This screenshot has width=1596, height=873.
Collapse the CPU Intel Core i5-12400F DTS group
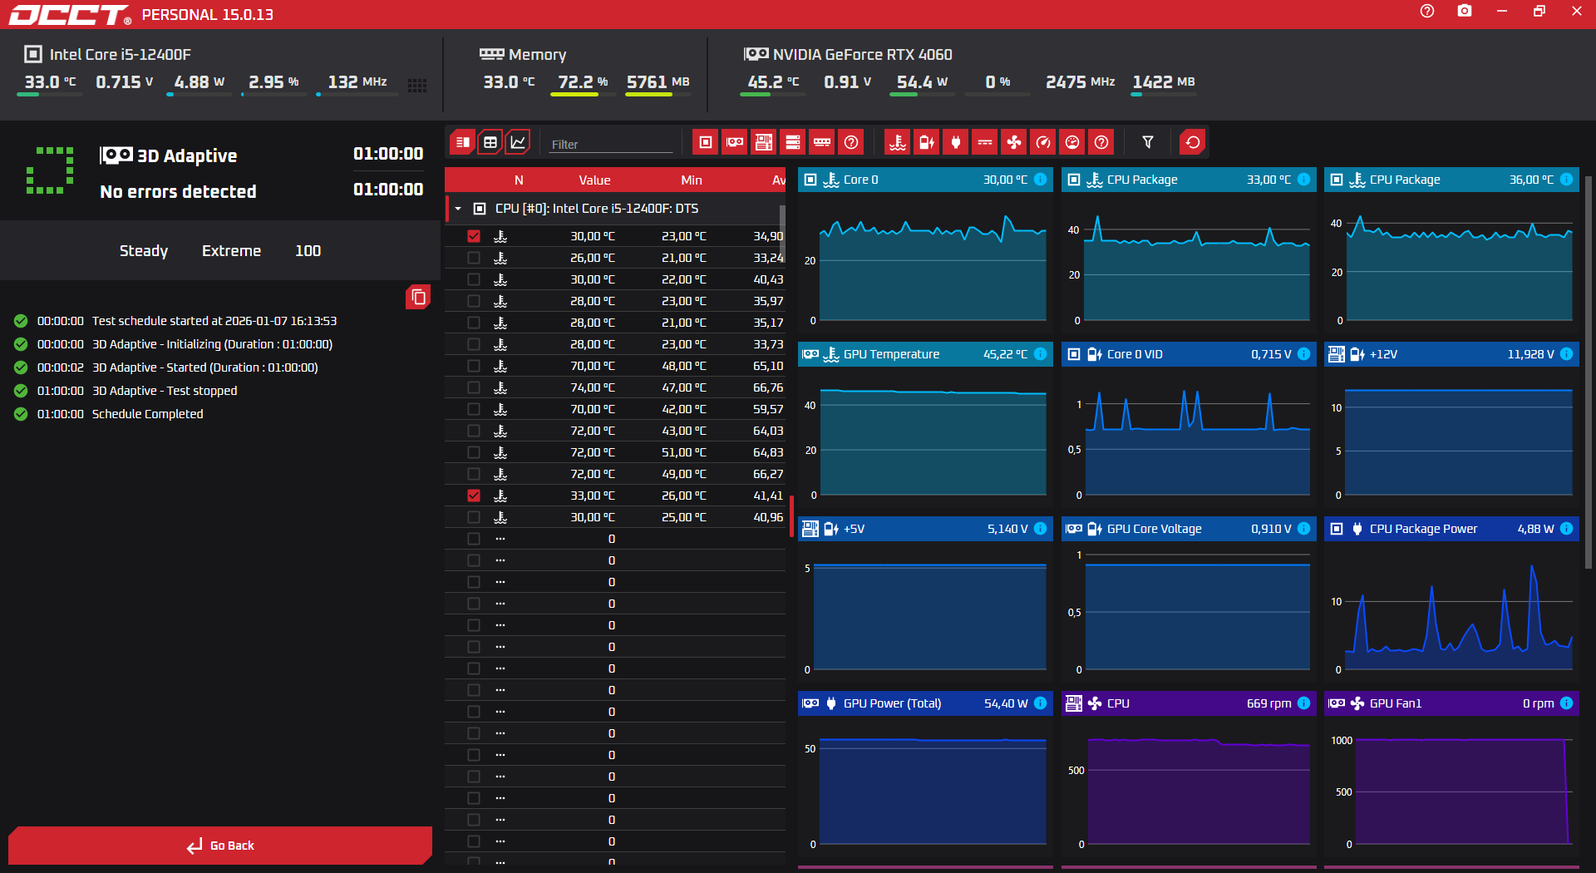tap(458, 209)
